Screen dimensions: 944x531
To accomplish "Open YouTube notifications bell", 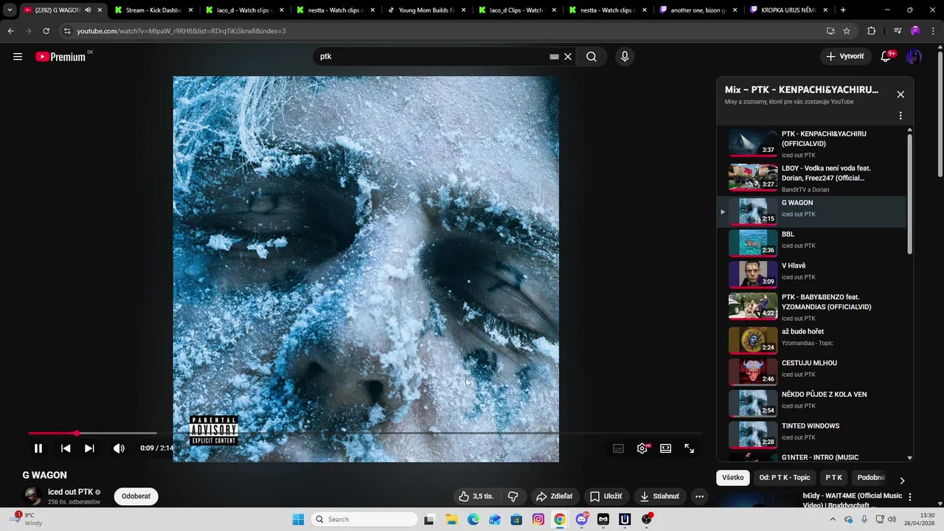I will 886,57.
